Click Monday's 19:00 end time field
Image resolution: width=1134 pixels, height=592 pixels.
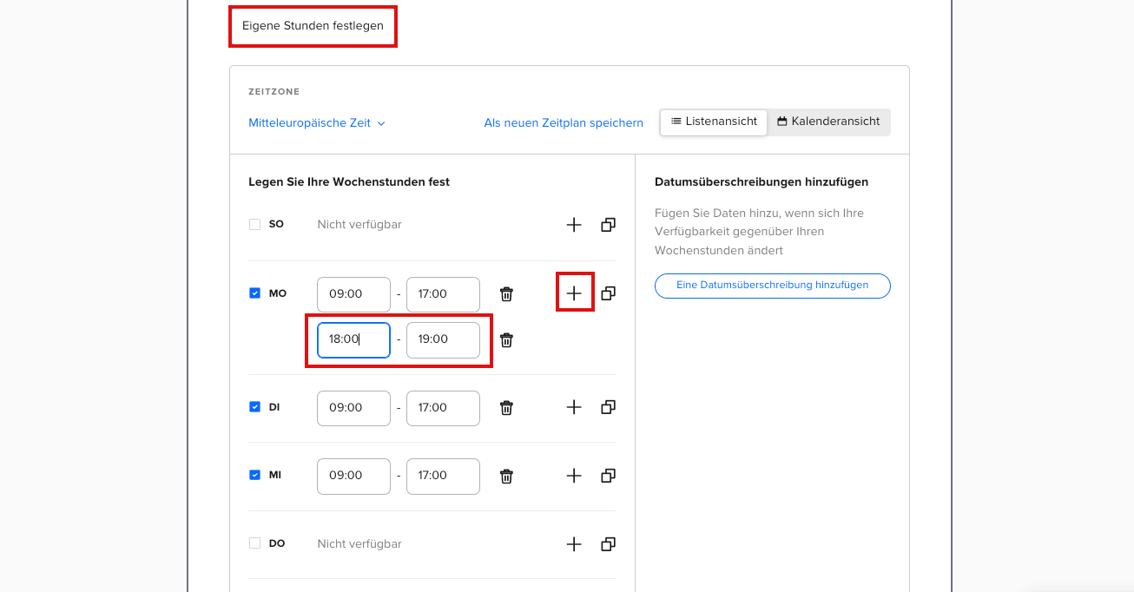click(443, 339)
